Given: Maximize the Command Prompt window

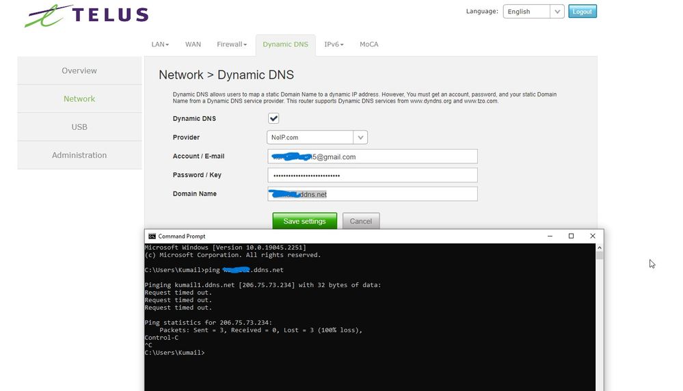Looking at the screenshot, I should pos(571,237).
